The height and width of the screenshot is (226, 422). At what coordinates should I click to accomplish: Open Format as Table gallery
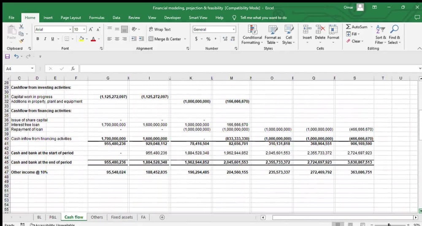pos(273,35)
